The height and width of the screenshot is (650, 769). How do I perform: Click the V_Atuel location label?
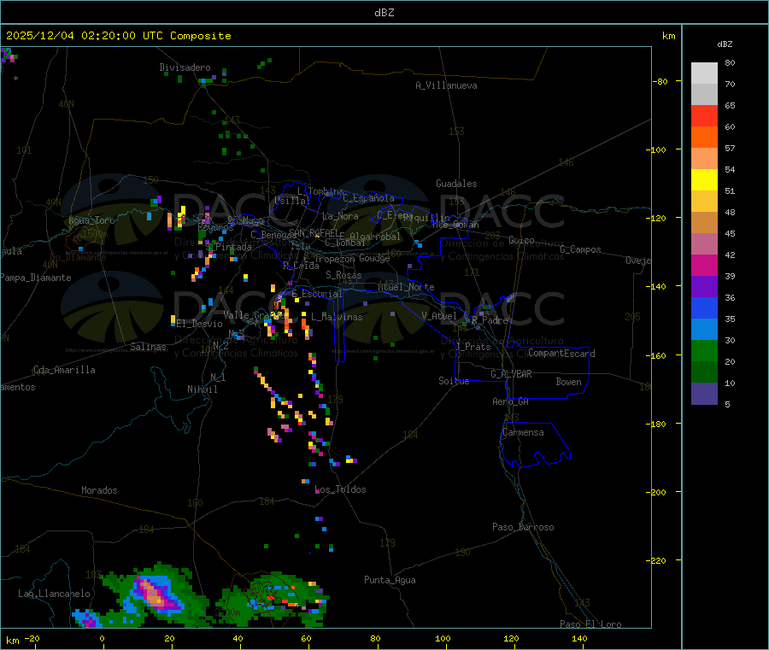439,316
